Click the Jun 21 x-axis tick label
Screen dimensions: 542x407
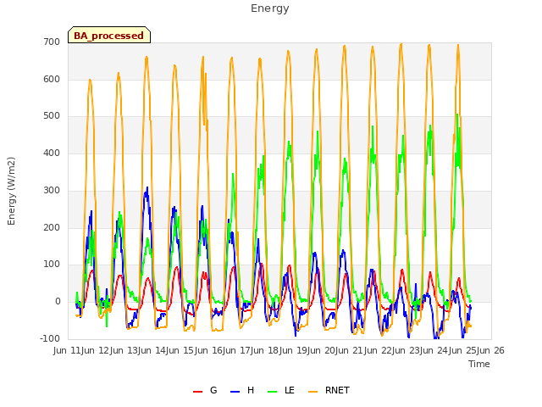coord(349,350)
